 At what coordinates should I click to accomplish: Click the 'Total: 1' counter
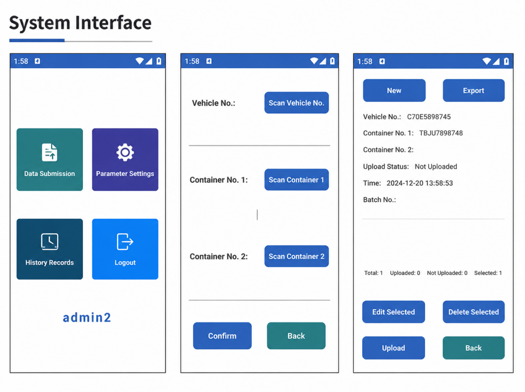[374, 273]
